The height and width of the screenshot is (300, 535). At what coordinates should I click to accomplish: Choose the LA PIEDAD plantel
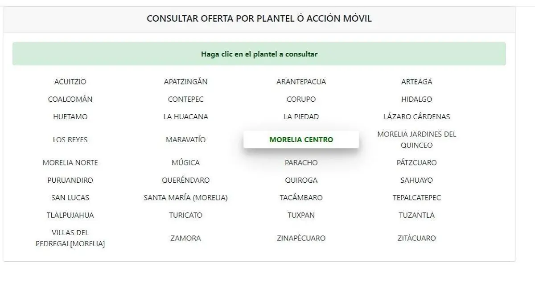(x=301, y=116)
